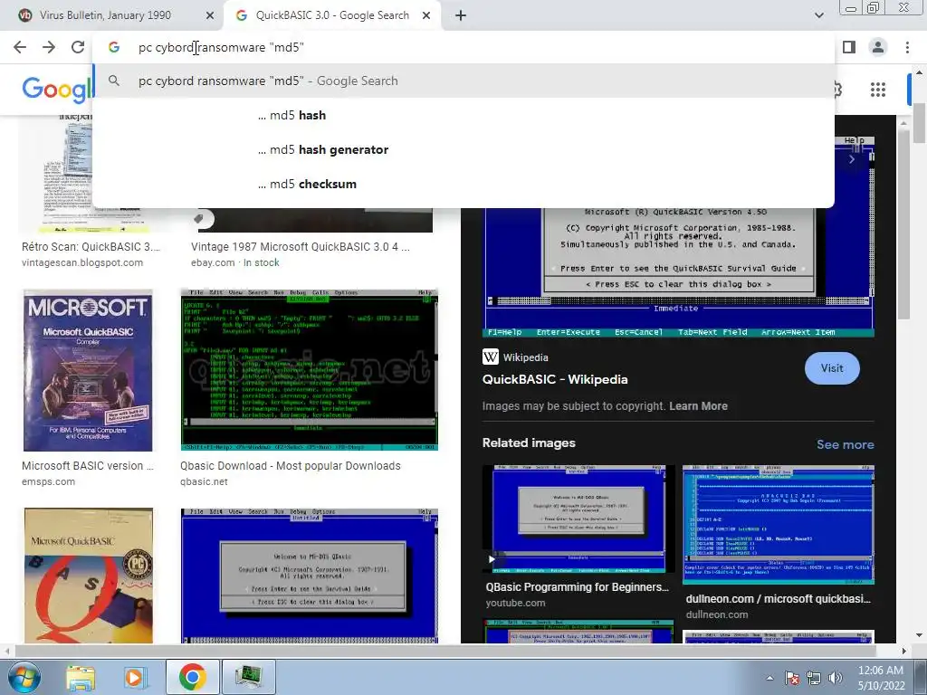Open the green qbasic.net code screenshot thumbnail
The height and width of the screenshot is (695, 927).
310,370
